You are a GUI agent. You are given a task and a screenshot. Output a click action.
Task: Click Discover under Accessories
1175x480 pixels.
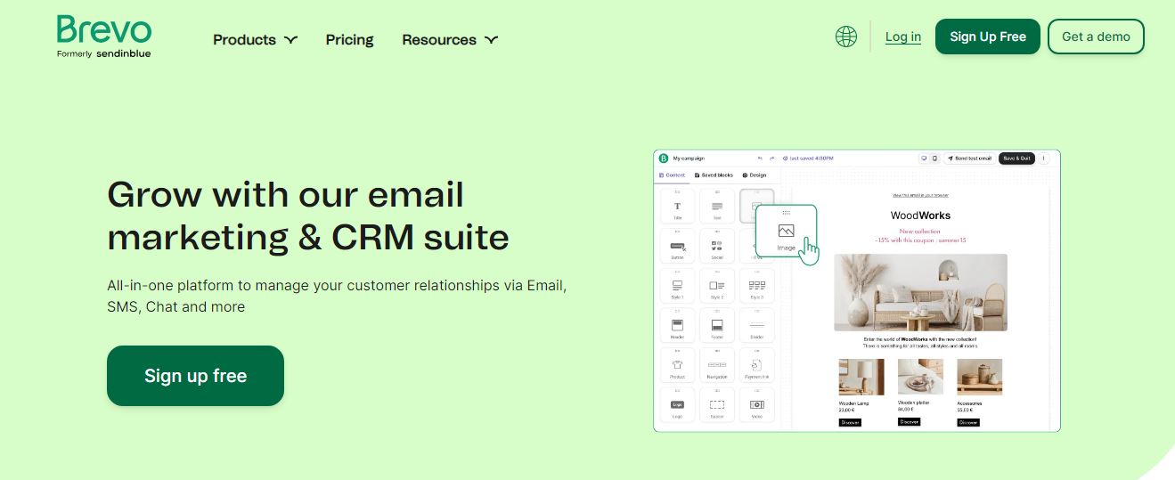[968, 422]
